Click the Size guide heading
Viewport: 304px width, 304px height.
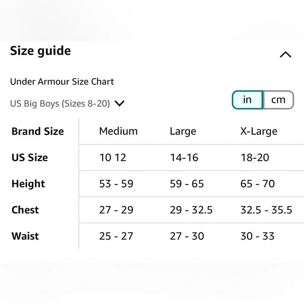[x=40, y=51]
